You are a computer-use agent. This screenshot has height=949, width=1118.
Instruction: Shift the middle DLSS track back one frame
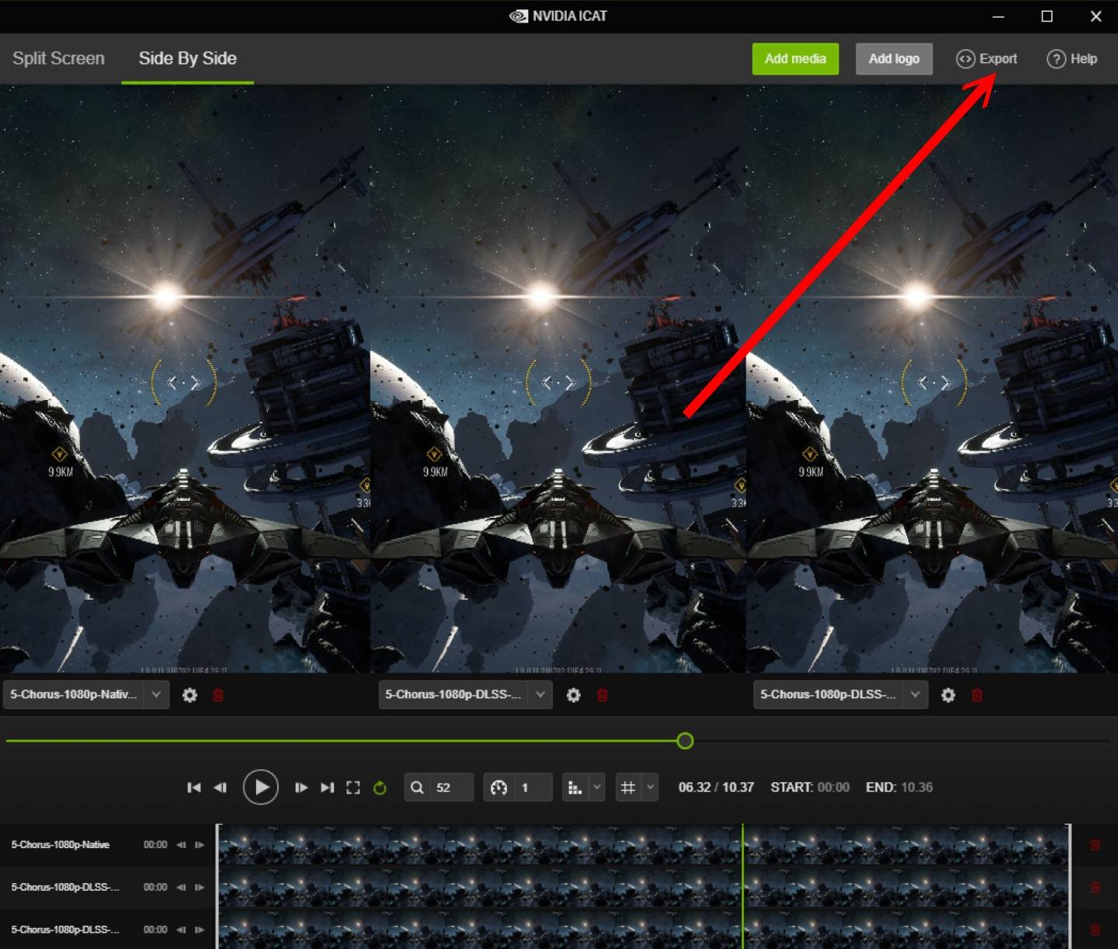[181, 887]
